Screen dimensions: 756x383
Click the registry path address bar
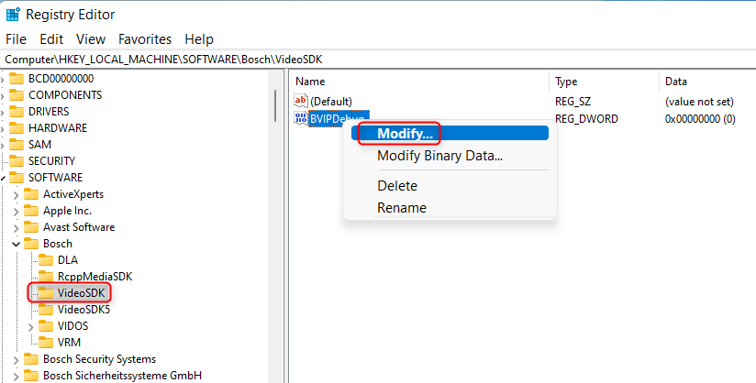(x=367, y=59)
